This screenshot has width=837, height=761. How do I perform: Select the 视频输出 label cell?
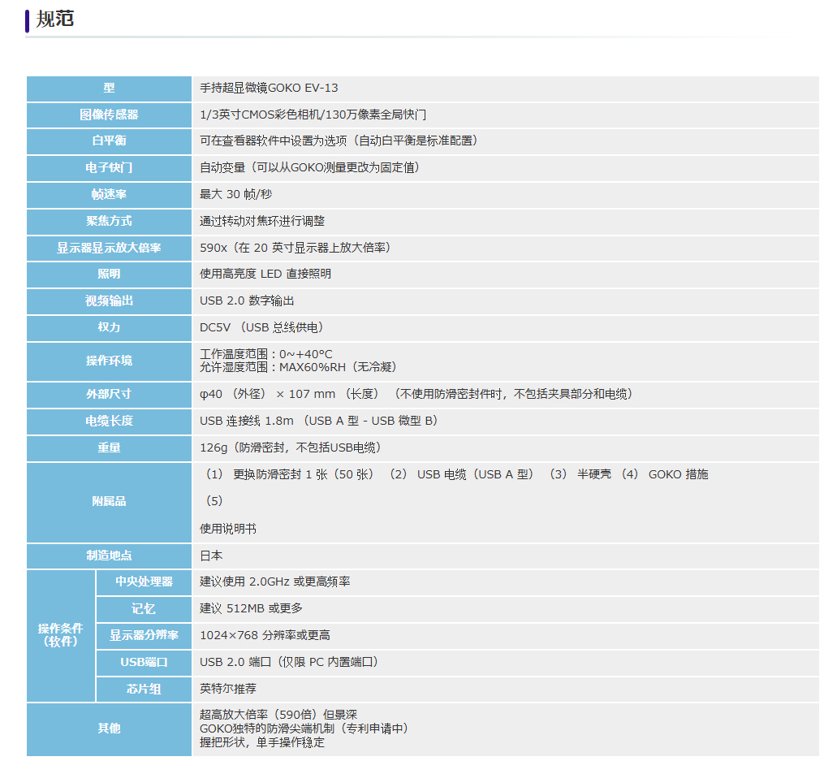pyautogui.click(x=109, y=302)
